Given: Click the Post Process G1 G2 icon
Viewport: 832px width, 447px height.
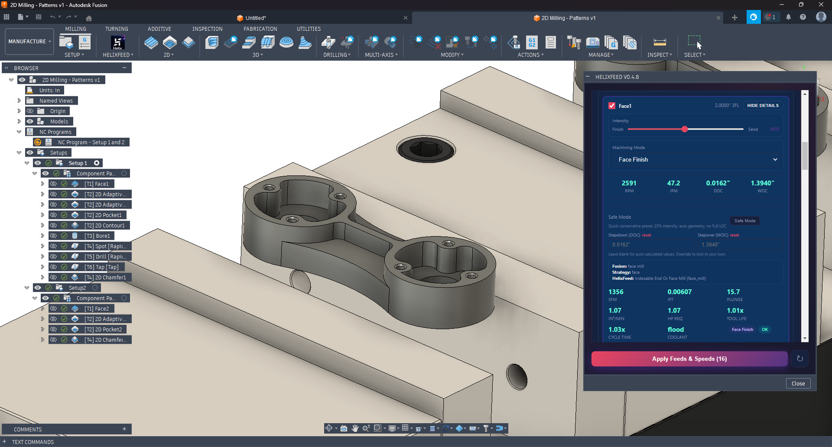Looking at the screenshot, I should pos(532,42).
